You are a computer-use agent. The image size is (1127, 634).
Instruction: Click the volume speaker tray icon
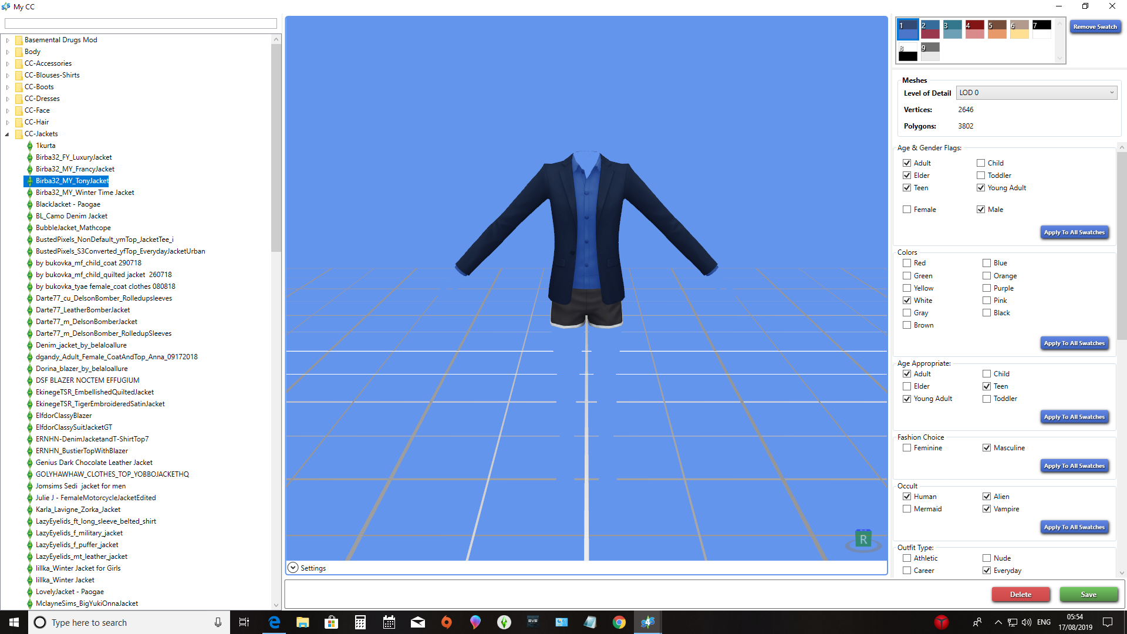coord(1027,622)
